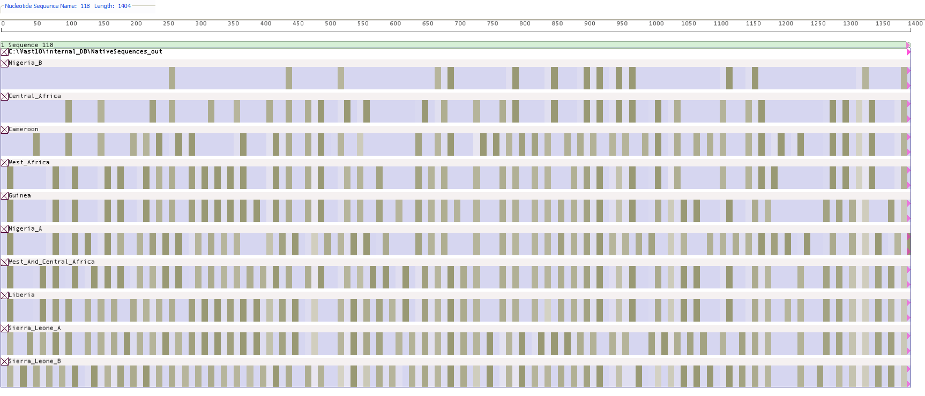Select the Central_Africa track label
The height and width of the screenshot is (396, 925).
(x=35, y=96)
